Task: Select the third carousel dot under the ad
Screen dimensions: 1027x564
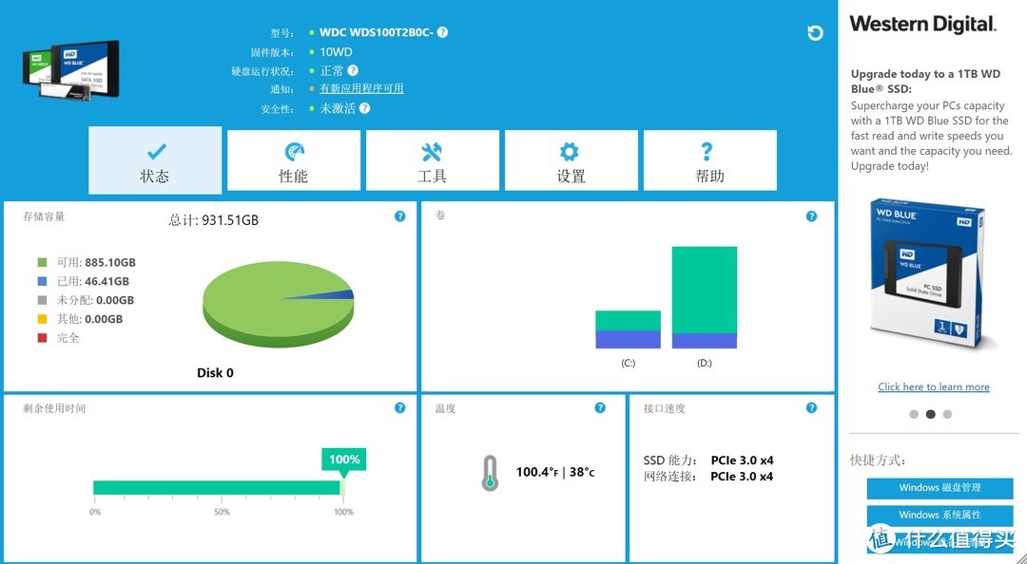Action: click(x=947, y=414)
